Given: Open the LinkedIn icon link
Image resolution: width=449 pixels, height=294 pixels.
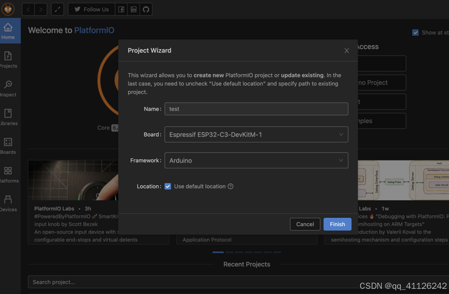Looking at the screenshot, I should click(133, 9).
